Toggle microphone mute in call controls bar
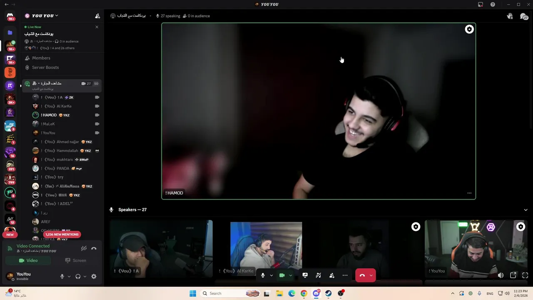This screenshot has height=300, width=533. (x=263, y=275)
